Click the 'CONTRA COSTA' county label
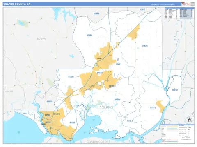This screenshot has height=147, width=197. pyautogui.click(x=97, y=142)
